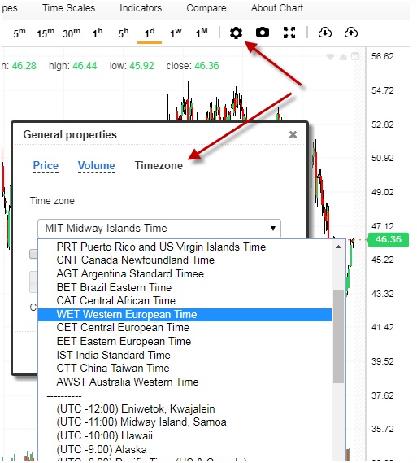Click the timezone list scrollbar thumb
Screen dimensions: 417x463
pyautogui.click(x=338, y=336)
